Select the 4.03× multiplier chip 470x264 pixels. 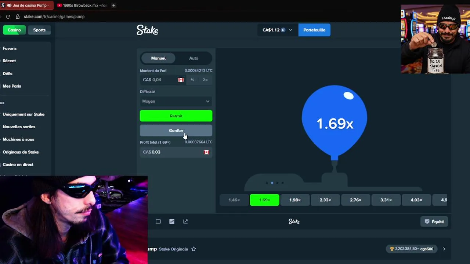[416, 200]
